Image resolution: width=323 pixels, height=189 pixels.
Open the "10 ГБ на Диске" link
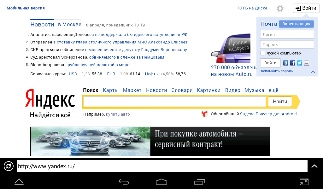252,8
